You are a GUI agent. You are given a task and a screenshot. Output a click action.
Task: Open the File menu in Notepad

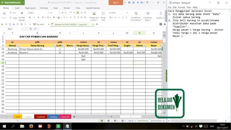coord(170,7)
